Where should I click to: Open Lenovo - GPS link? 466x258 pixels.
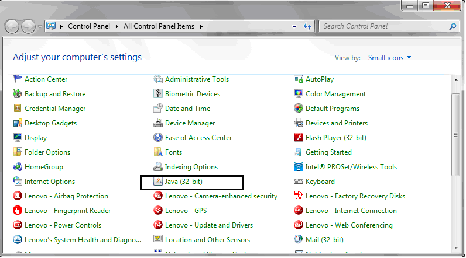pyautogui.click(x=186, y=211)
